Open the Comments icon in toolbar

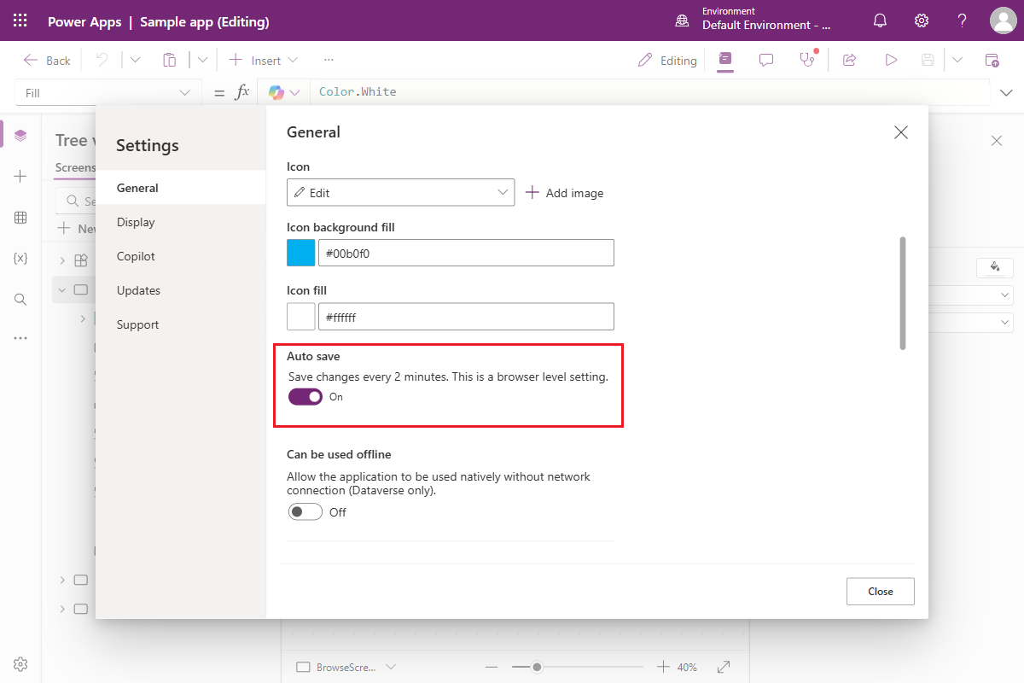pyautogui.click(x=766, y=60)
